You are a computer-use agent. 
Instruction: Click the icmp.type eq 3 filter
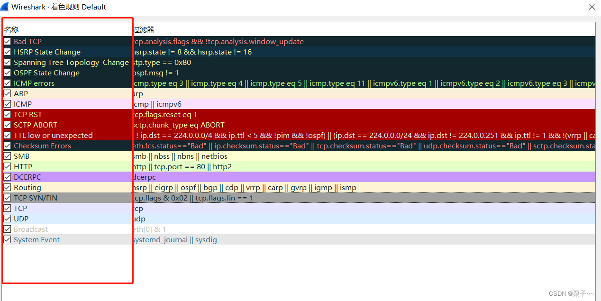coord(364,83)
